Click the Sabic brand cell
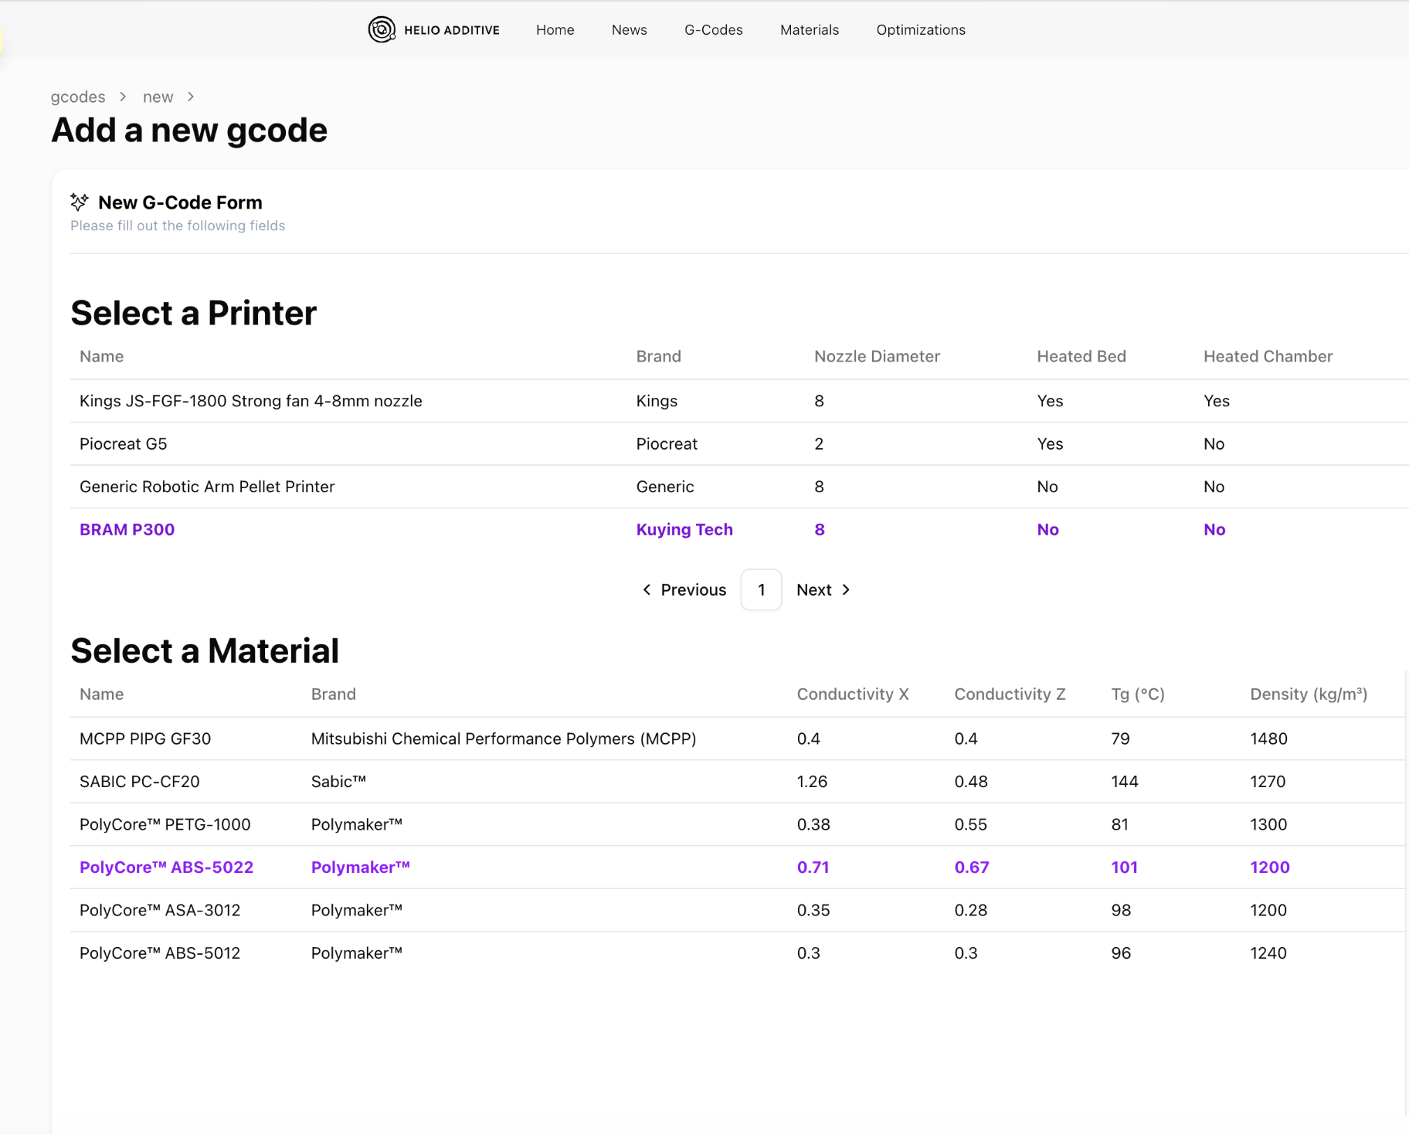Screen dimensions: 1409x1134 [338, 781]
